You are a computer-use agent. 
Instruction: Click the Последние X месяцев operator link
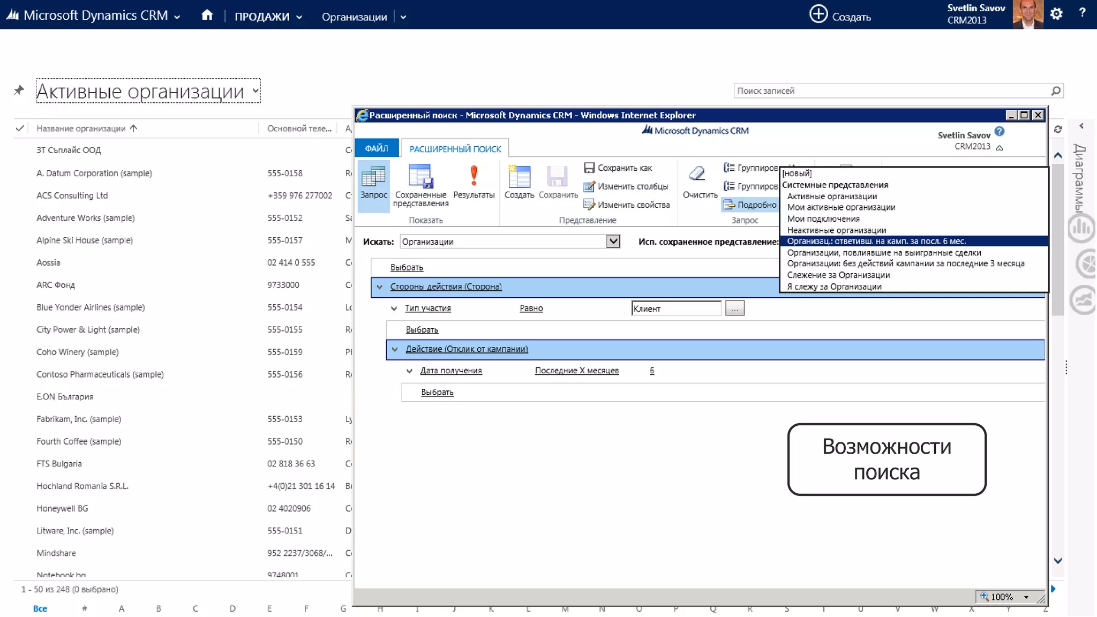(576, 371)
